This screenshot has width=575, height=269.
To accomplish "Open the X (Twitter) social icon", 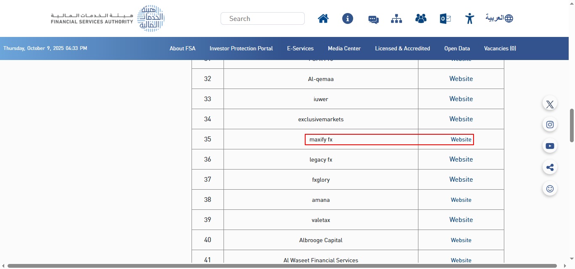I will click(550, 104).
